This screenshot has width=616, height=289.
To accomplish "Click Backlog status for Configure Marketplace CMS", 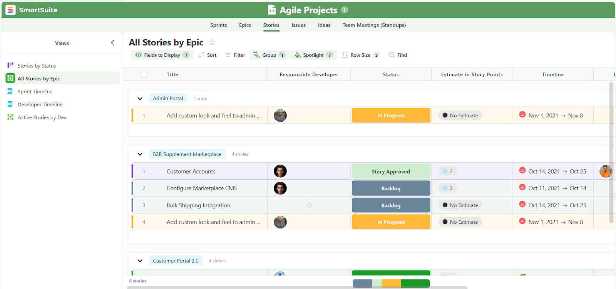I will (391, 188).
